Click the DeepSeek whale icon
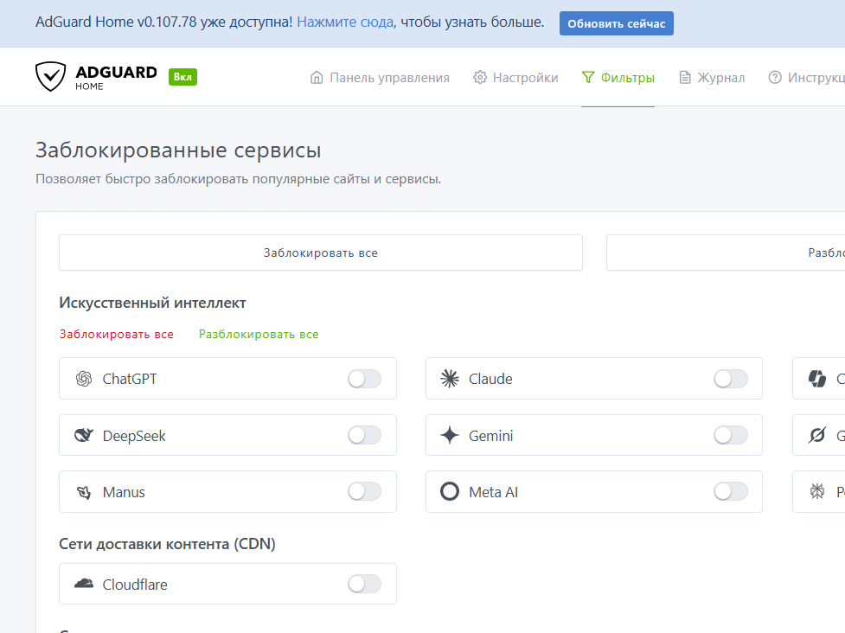This screenshot has height=633, width=845. 84,435
